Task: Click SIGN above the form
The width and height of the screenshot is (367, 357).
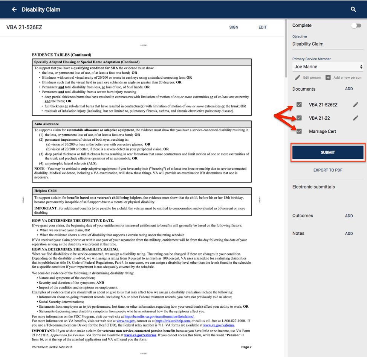Action: click(x=234, y=27)
